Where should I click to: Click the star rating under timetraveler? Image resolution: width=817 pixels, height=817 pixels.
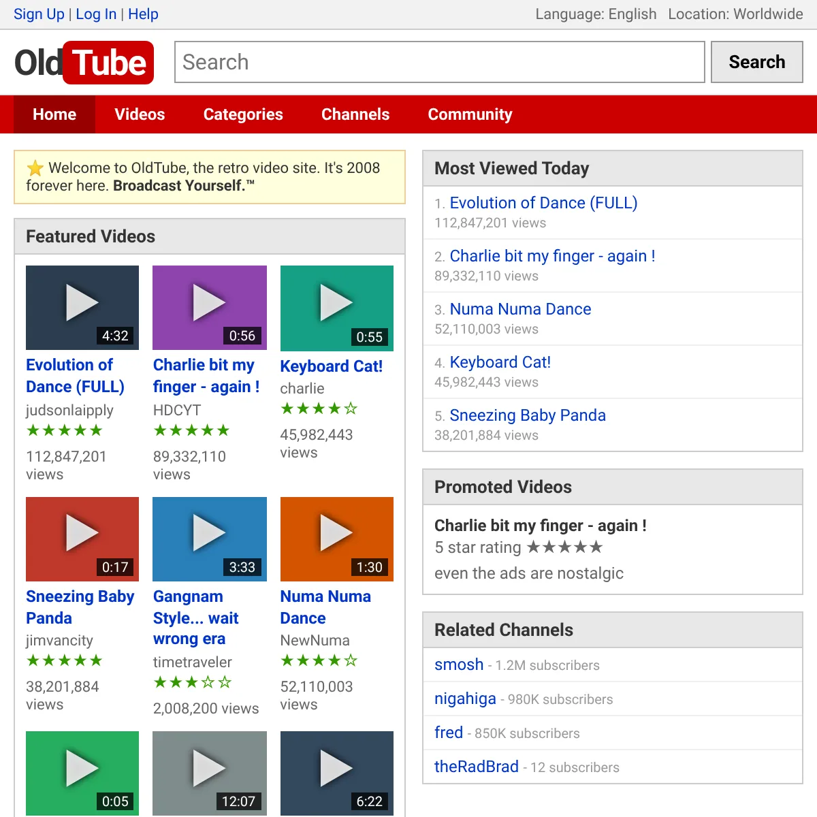pyautogui.click(x=192, y=682)
